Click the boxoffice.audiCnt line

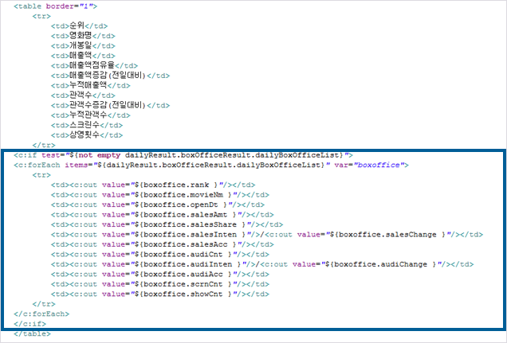[x=160, y=255]
